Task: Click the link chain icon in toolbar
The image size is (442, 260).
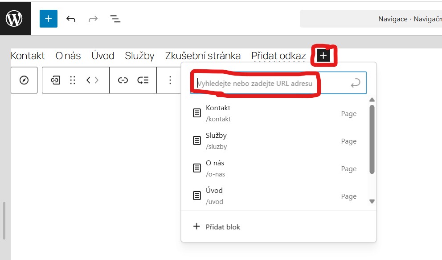Action: [123, 80]
